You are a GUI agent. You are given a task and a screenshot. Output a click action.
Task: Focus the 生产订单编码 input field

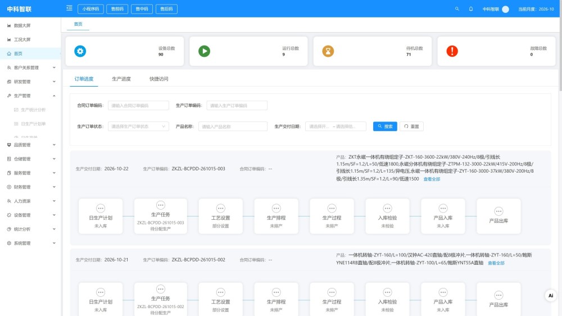point(237,106)
